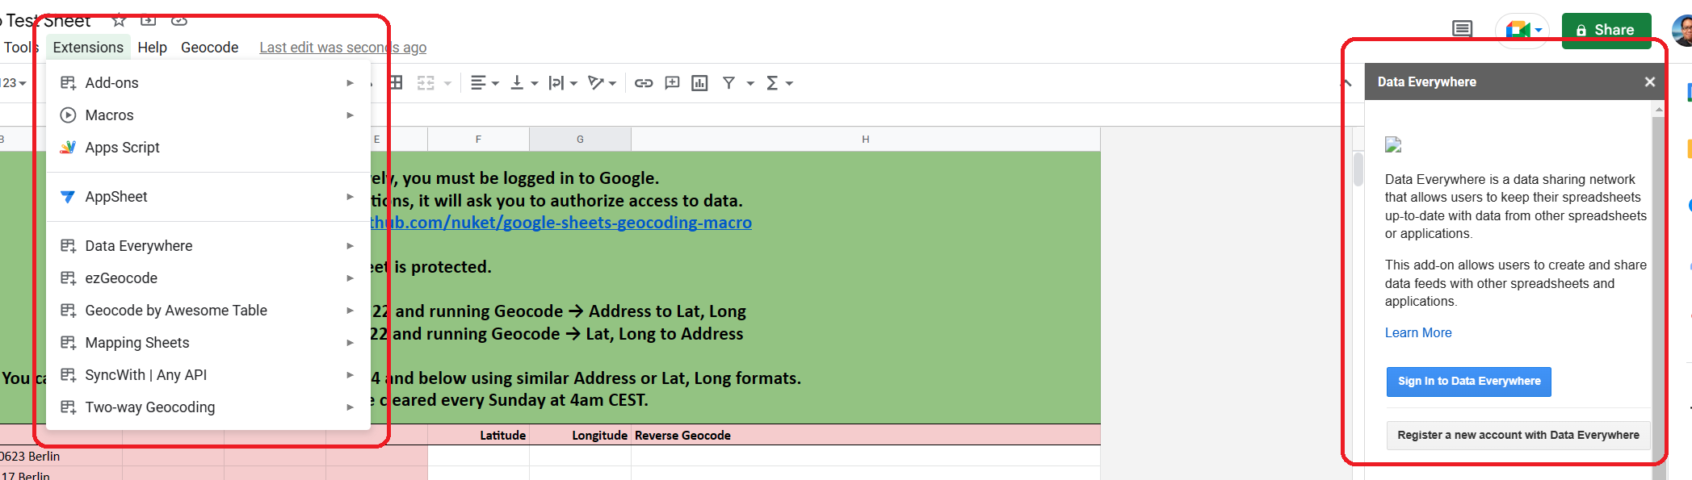
Task: Insert a link using the toolbar
Action: [x=644, y=82]
